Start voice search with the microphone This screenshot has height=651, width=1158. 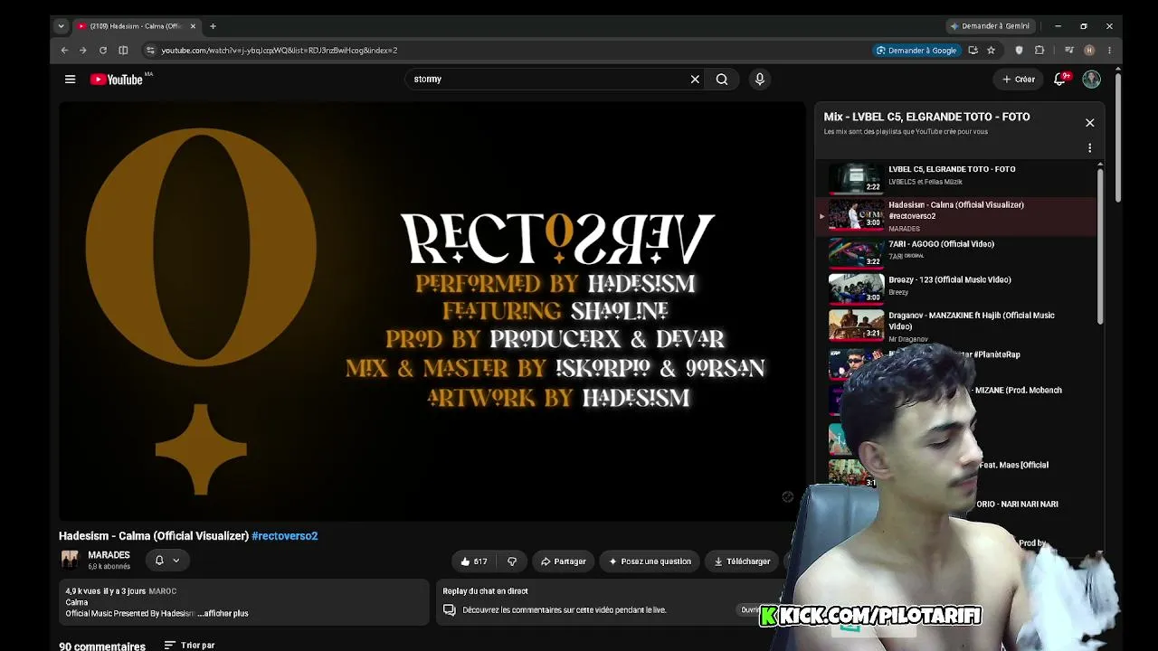click(x=760, y=80)
